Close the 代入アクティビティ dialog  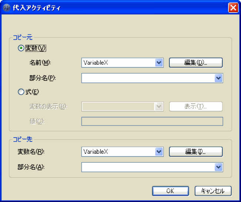(x=233, y=7)
